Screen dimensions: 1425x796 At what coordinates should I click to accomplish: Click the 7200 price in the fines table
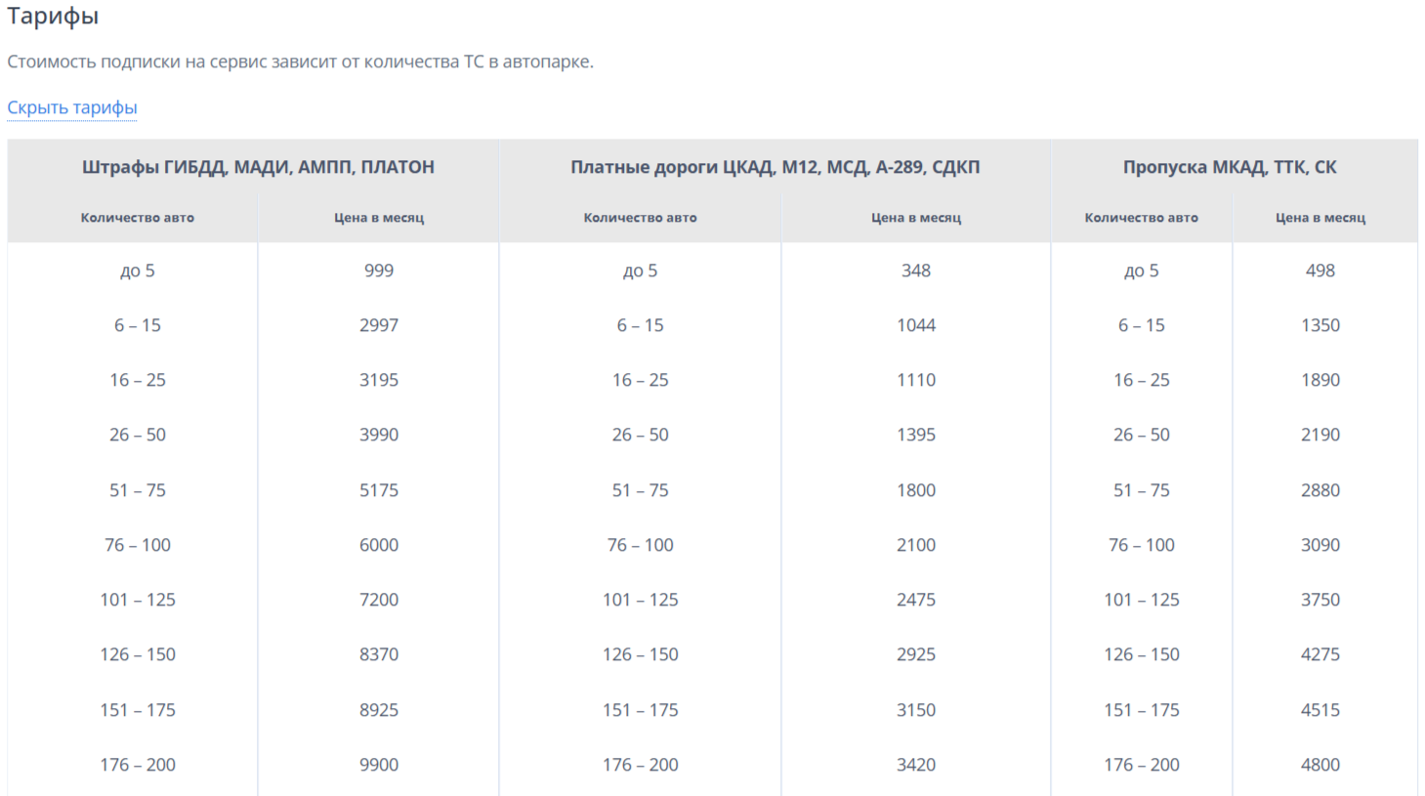coord(379,600)
